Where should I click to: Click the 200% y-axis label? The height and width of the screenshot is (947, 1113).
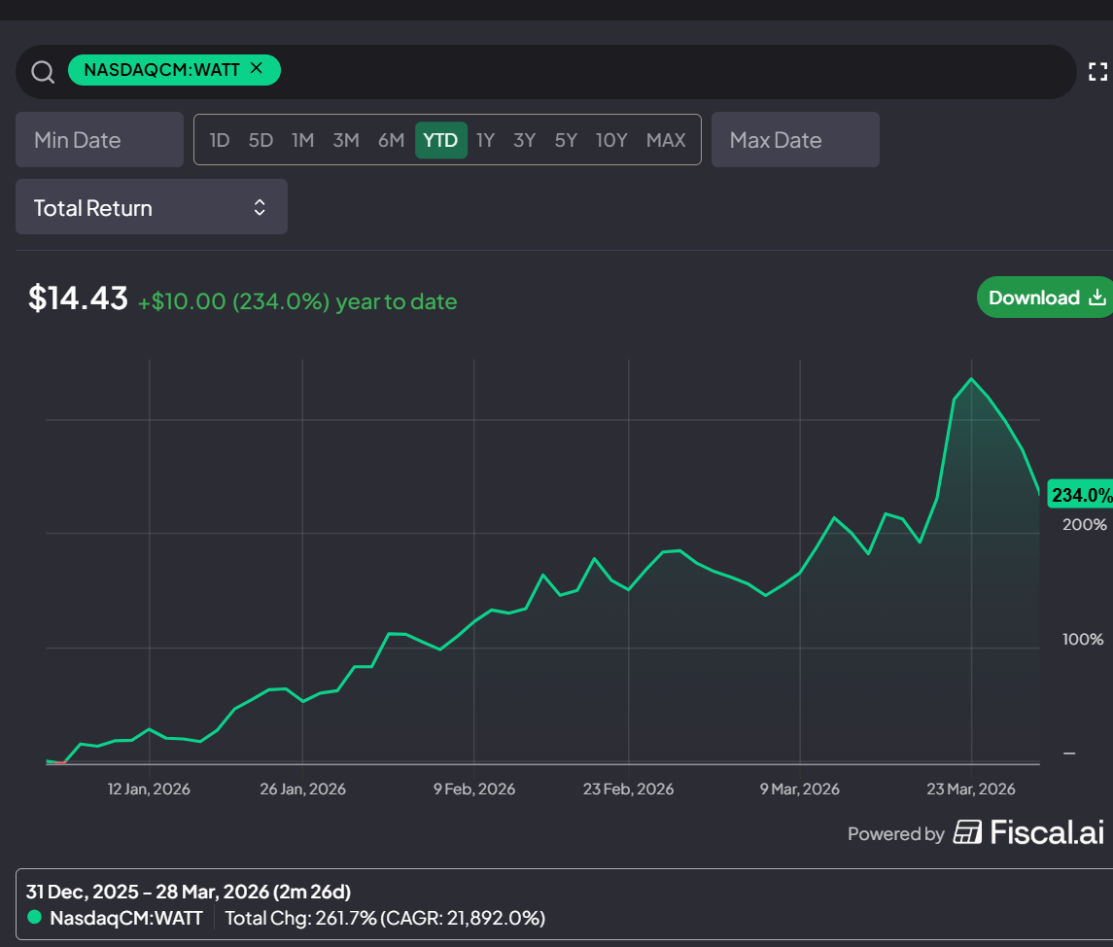[x=1084, y=525]
